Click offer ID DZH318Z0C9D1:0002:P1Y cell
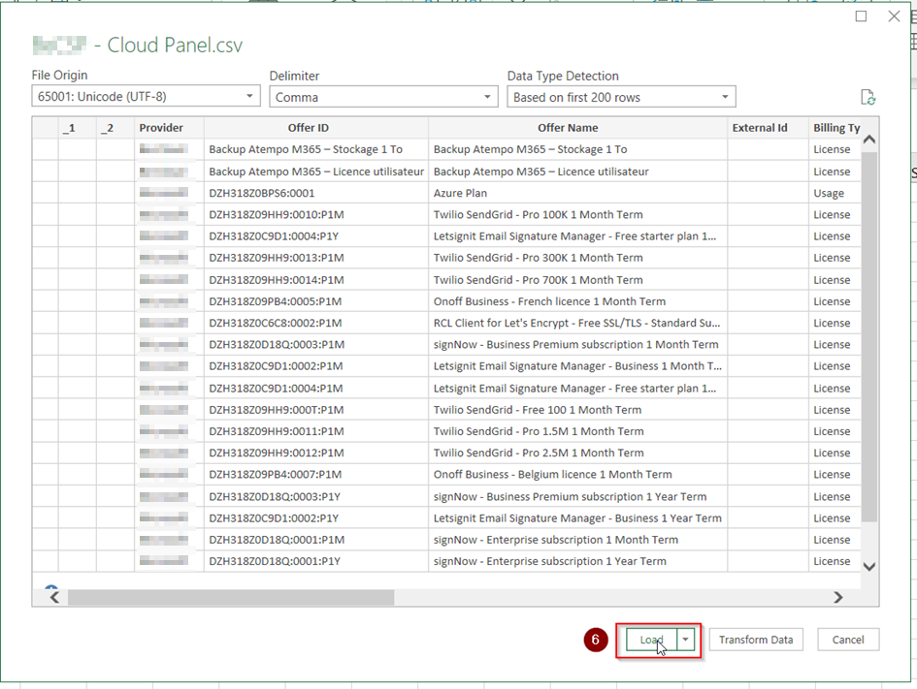The height and width of the screenshot is (689, 917). [315, 518]
